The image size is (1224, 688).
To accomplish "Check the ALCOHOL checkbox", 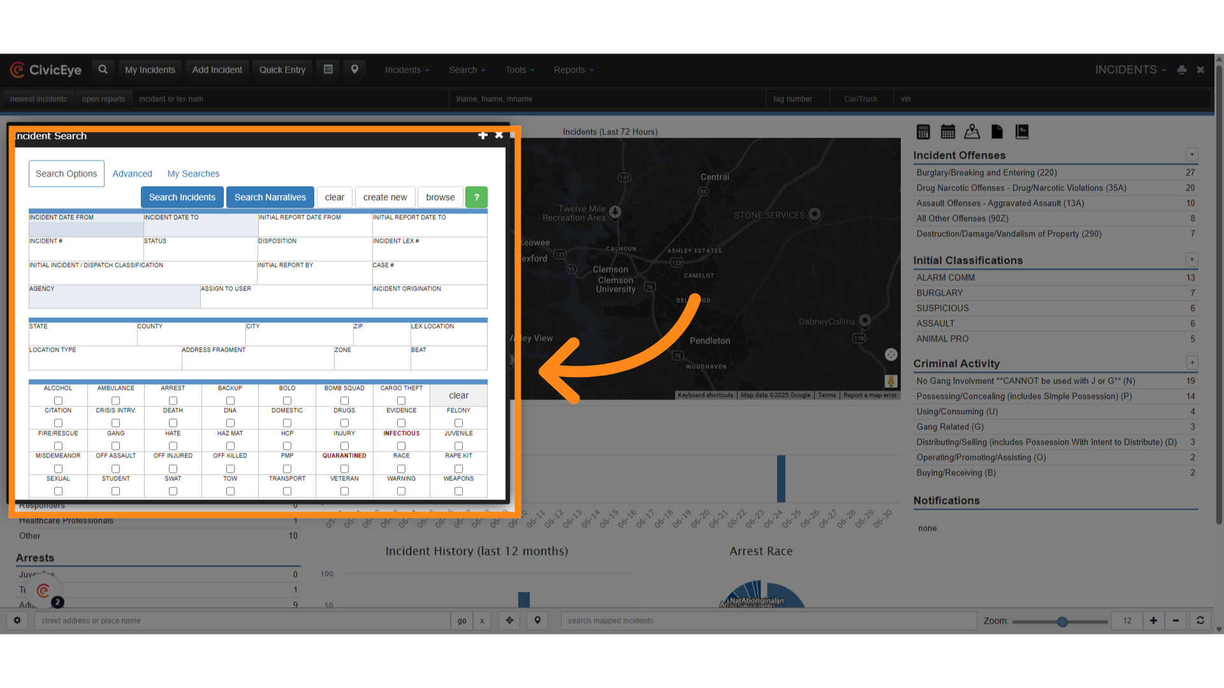I will coord(58,401).
